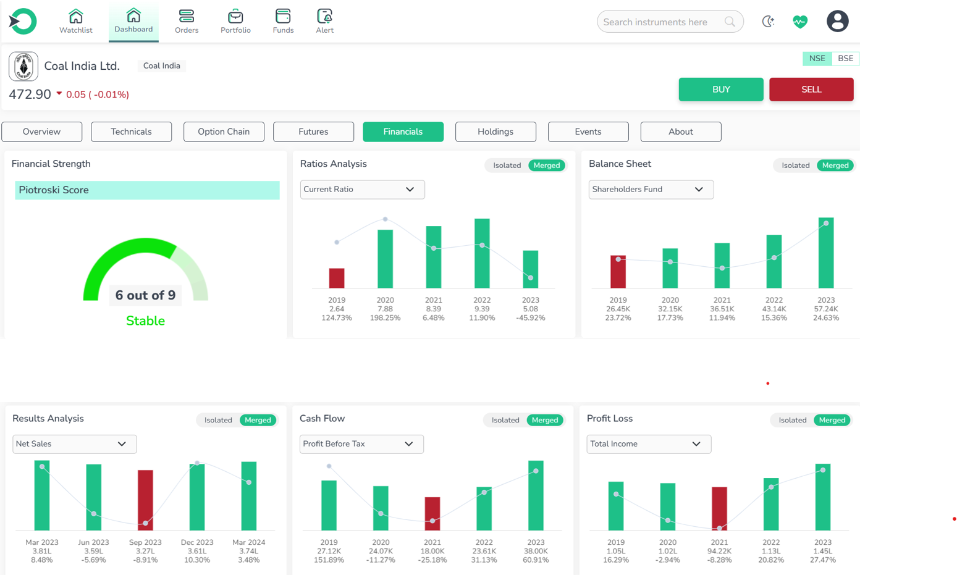The height and width of the screenshot is (575, 957).
Task: Click the Piotroski score gauge
Action: 145,269
